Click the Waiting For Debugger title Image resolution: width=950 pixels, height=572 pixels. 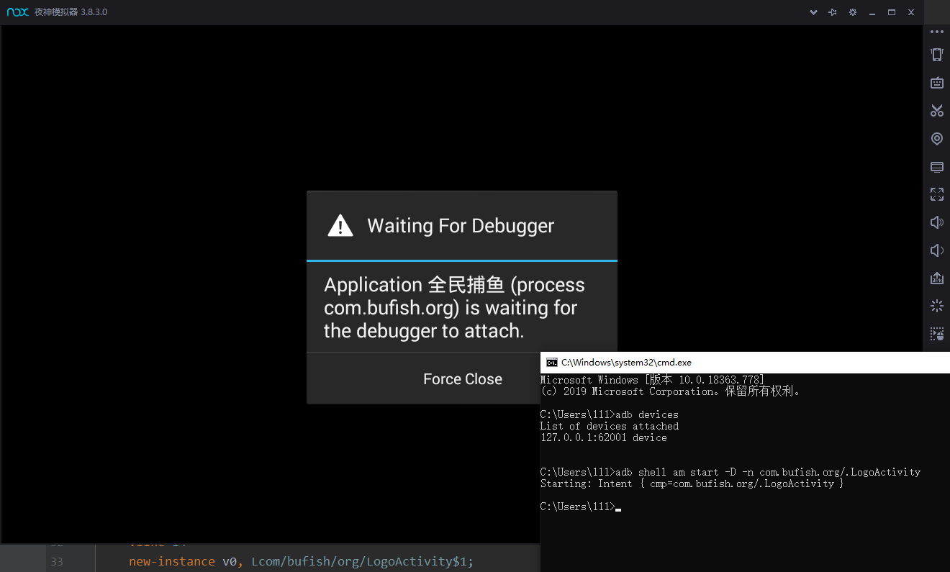tap(461, 226)
